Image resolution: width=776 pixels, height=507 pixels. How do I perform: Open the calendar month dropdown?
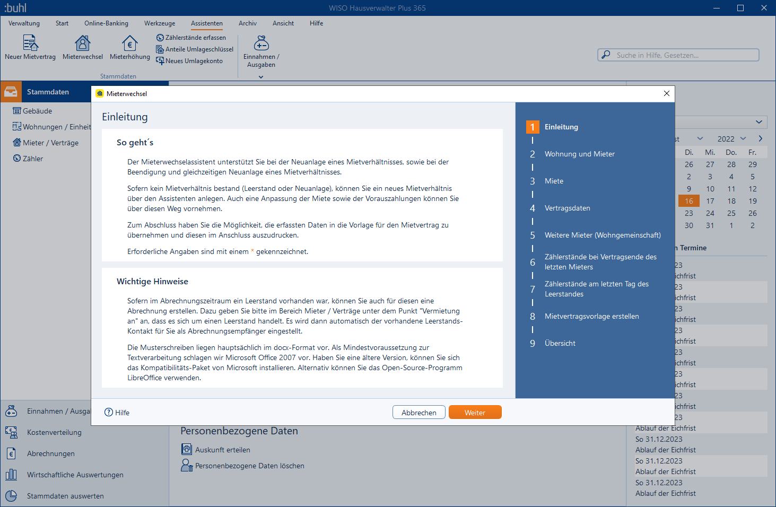(x=700, y=138)
